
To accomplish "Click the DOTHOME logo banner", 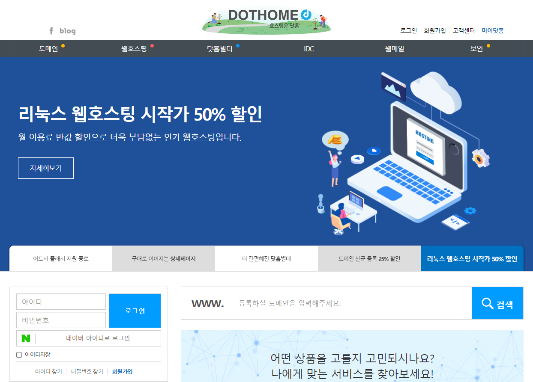I will click(266, 21).
